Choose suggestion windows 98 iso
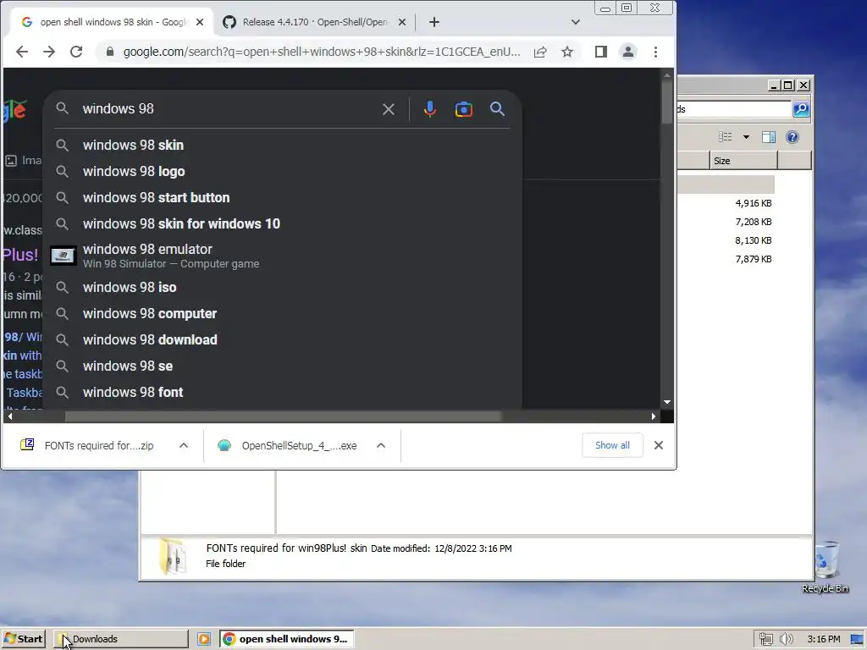 282,288
